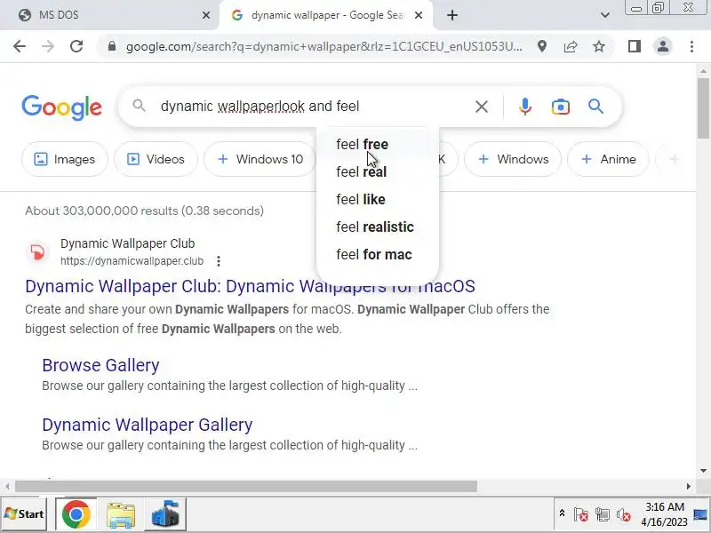Open the Dynamic Wallpaper Gallery sitelink
711x533 pixels.
(148, 425)
